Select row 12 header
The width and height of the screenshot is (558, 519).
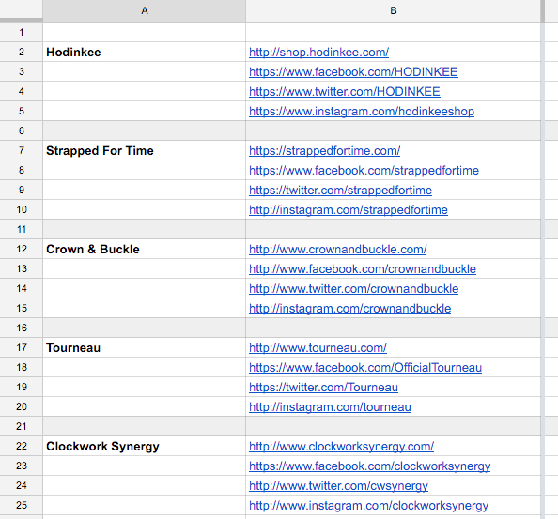[22, 249]
